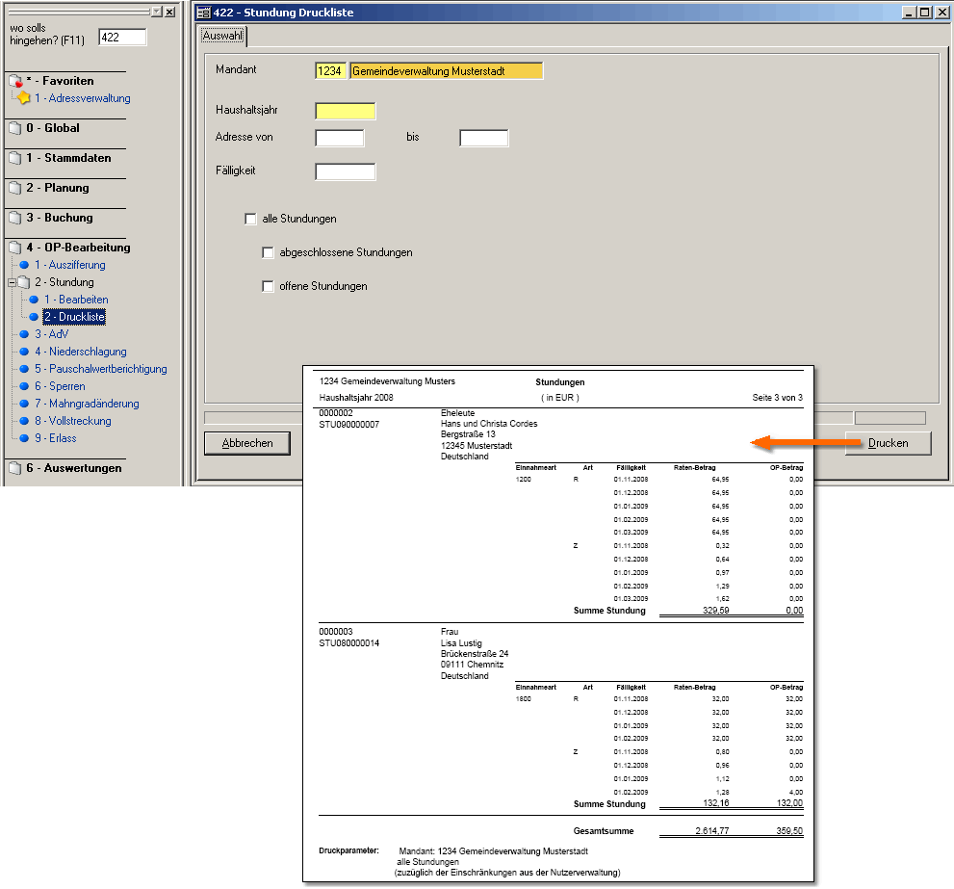Click the Fälligkeit date field
The image size is (954, 889).
(345, 172)
